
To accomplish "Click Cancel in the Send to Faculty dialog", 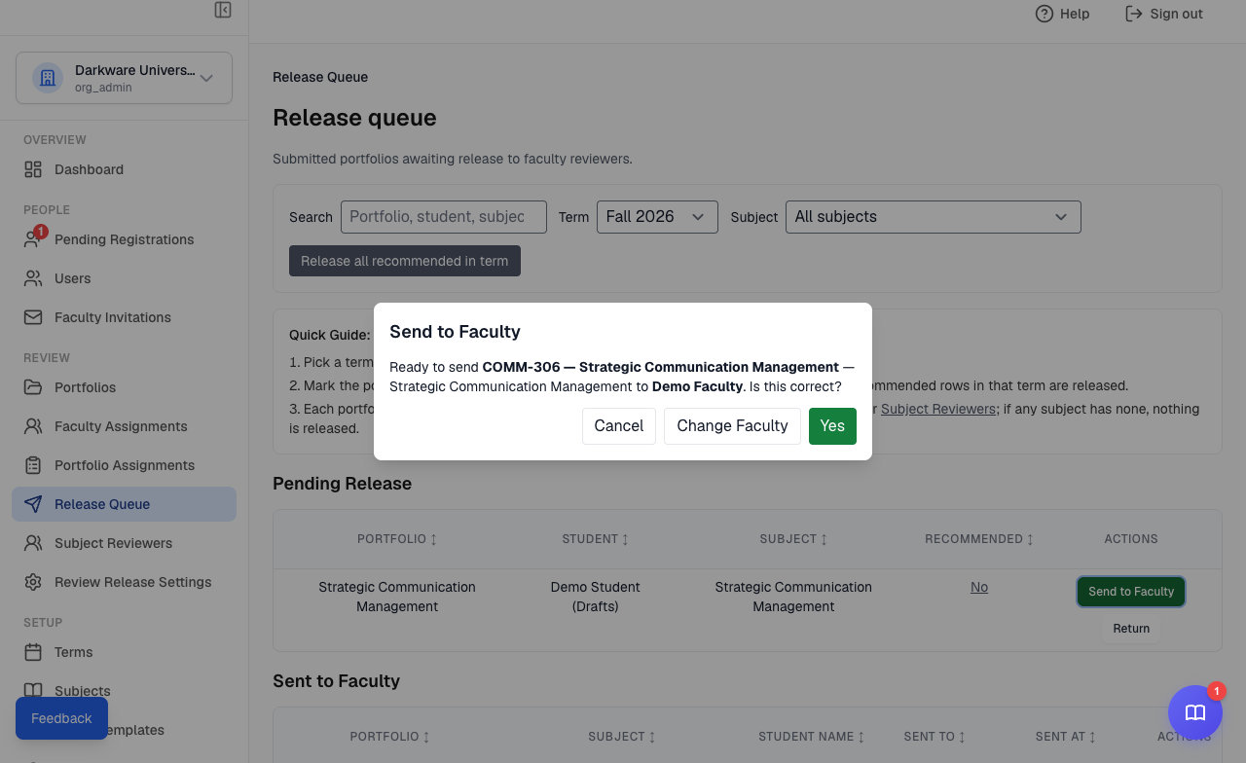I will [619, 426].
